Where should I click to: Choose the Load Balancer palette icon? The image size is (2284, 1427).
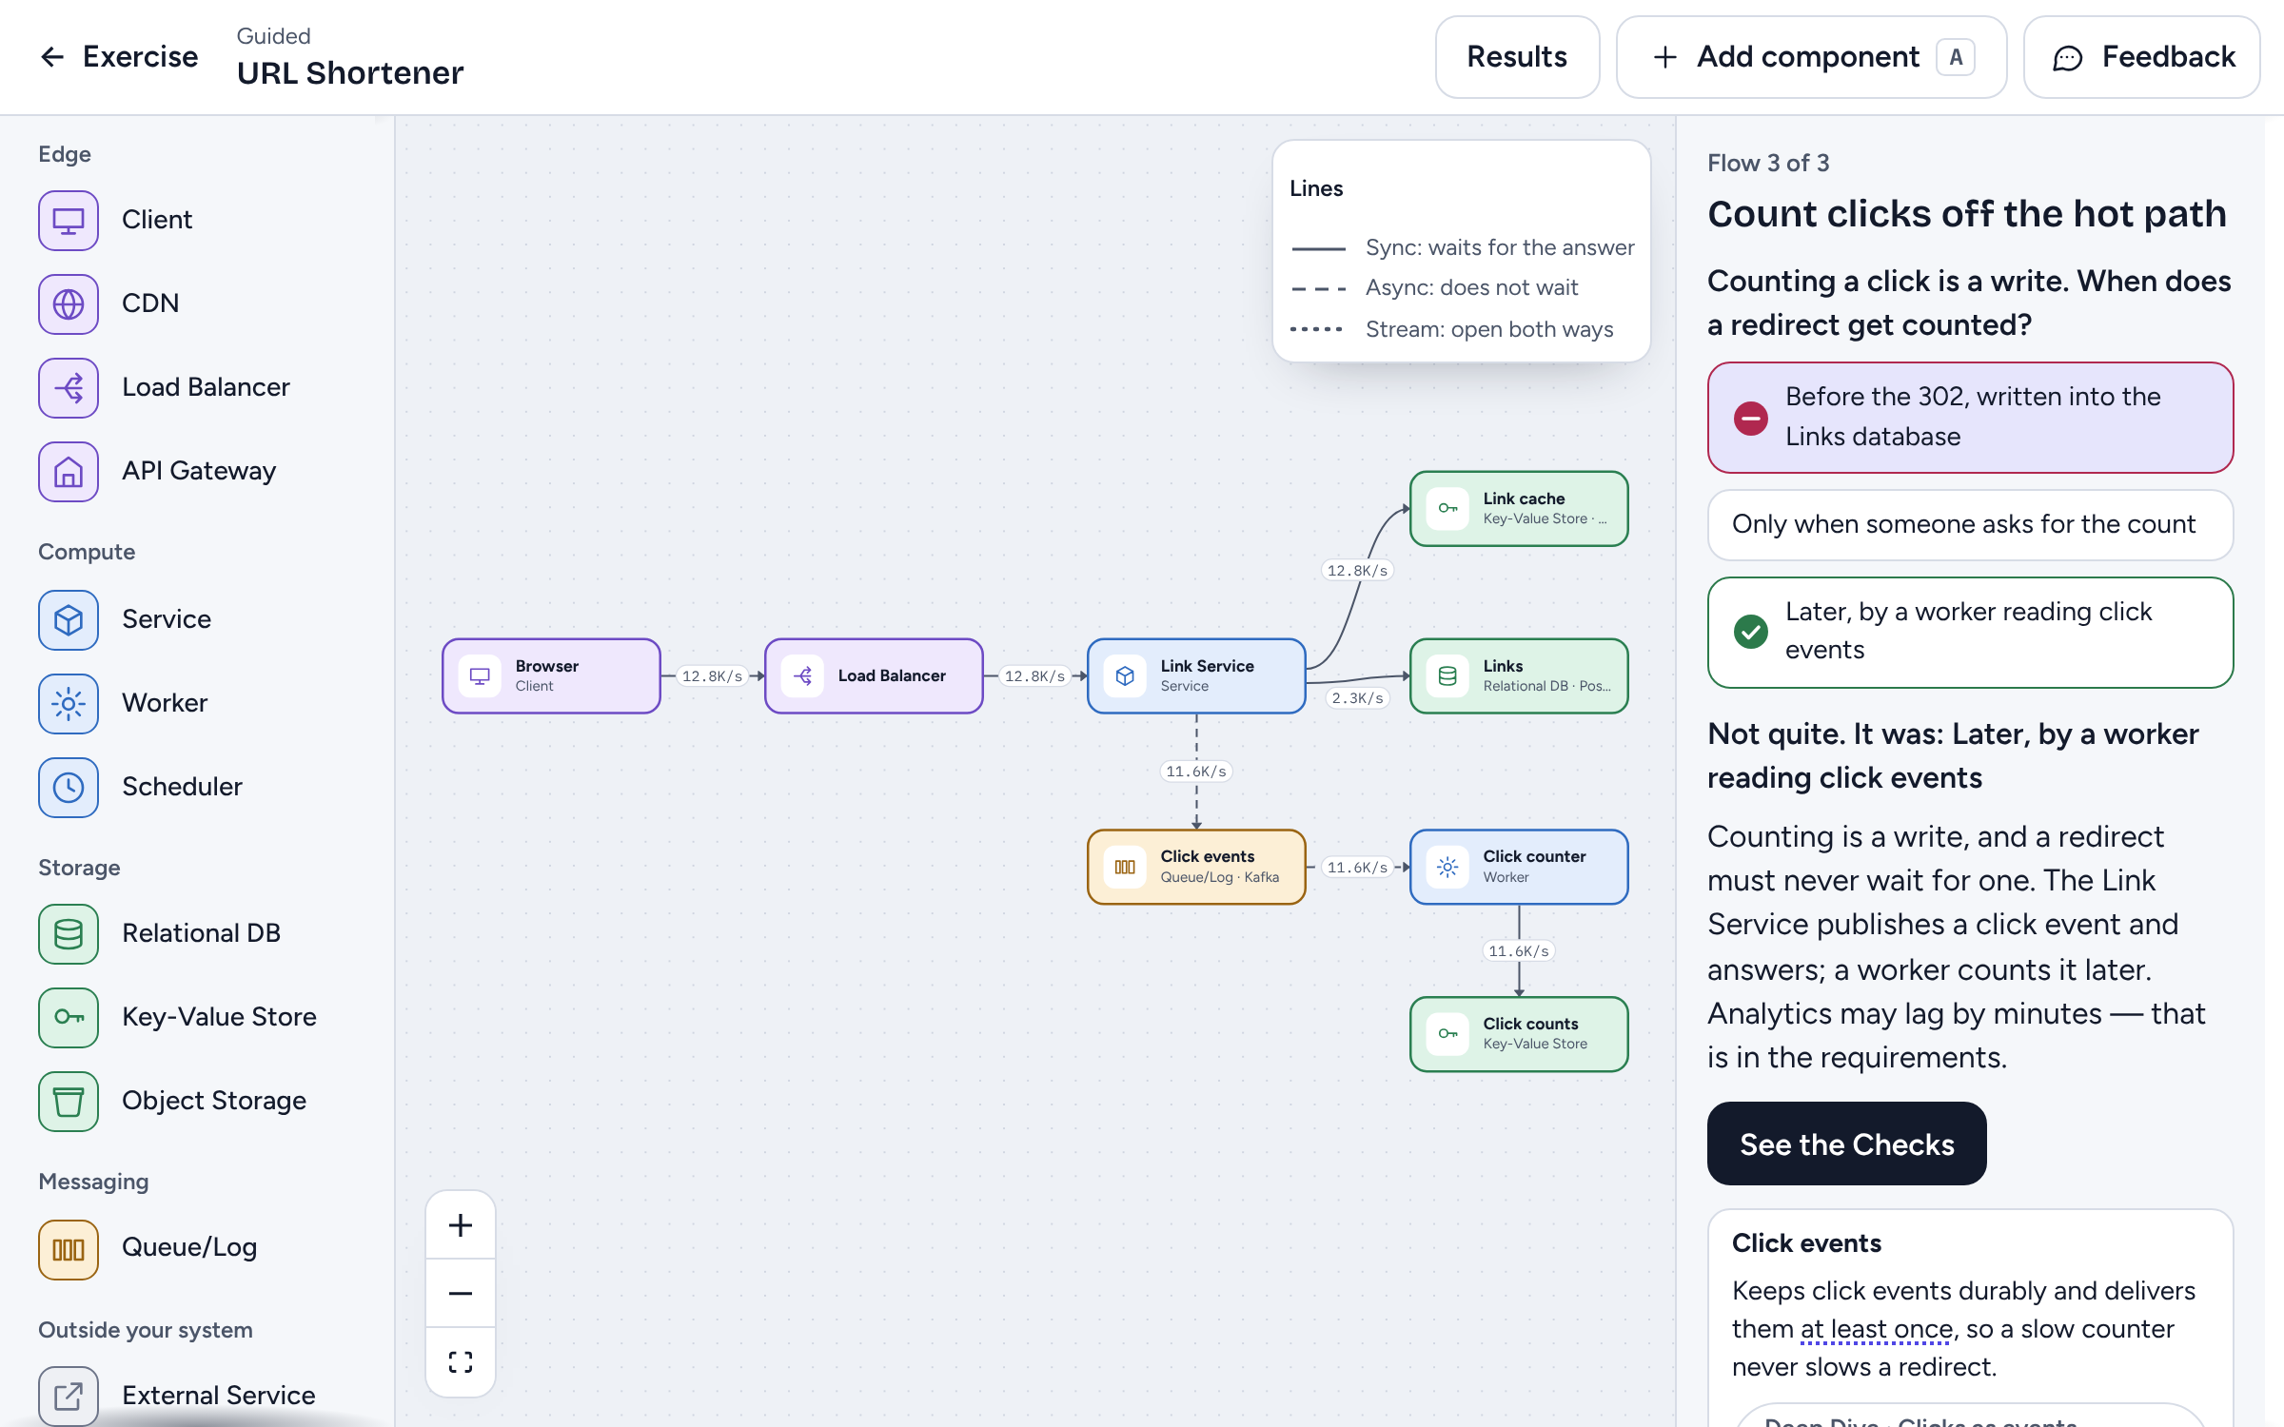pyautogui.click(x=69, y=388)
